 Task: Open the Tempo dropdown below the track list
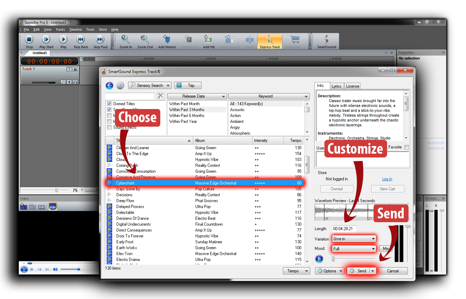tap(296, 271)
